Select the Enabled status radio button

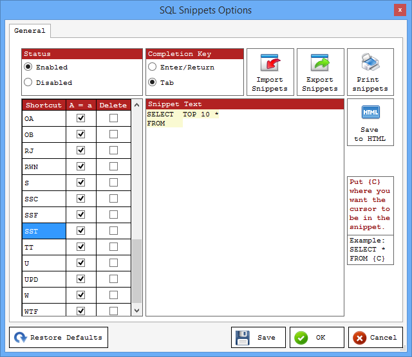coord(28,67)
